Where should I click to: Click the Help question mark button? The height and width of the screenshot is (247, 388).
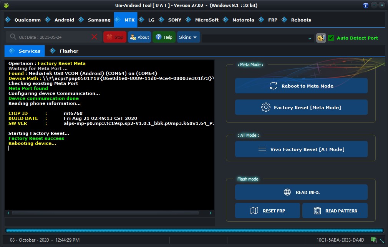[x=164, y=37]
